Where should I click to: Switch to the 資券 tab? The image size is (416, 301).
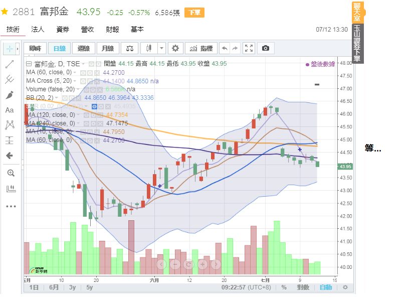(x=63, y=29)
